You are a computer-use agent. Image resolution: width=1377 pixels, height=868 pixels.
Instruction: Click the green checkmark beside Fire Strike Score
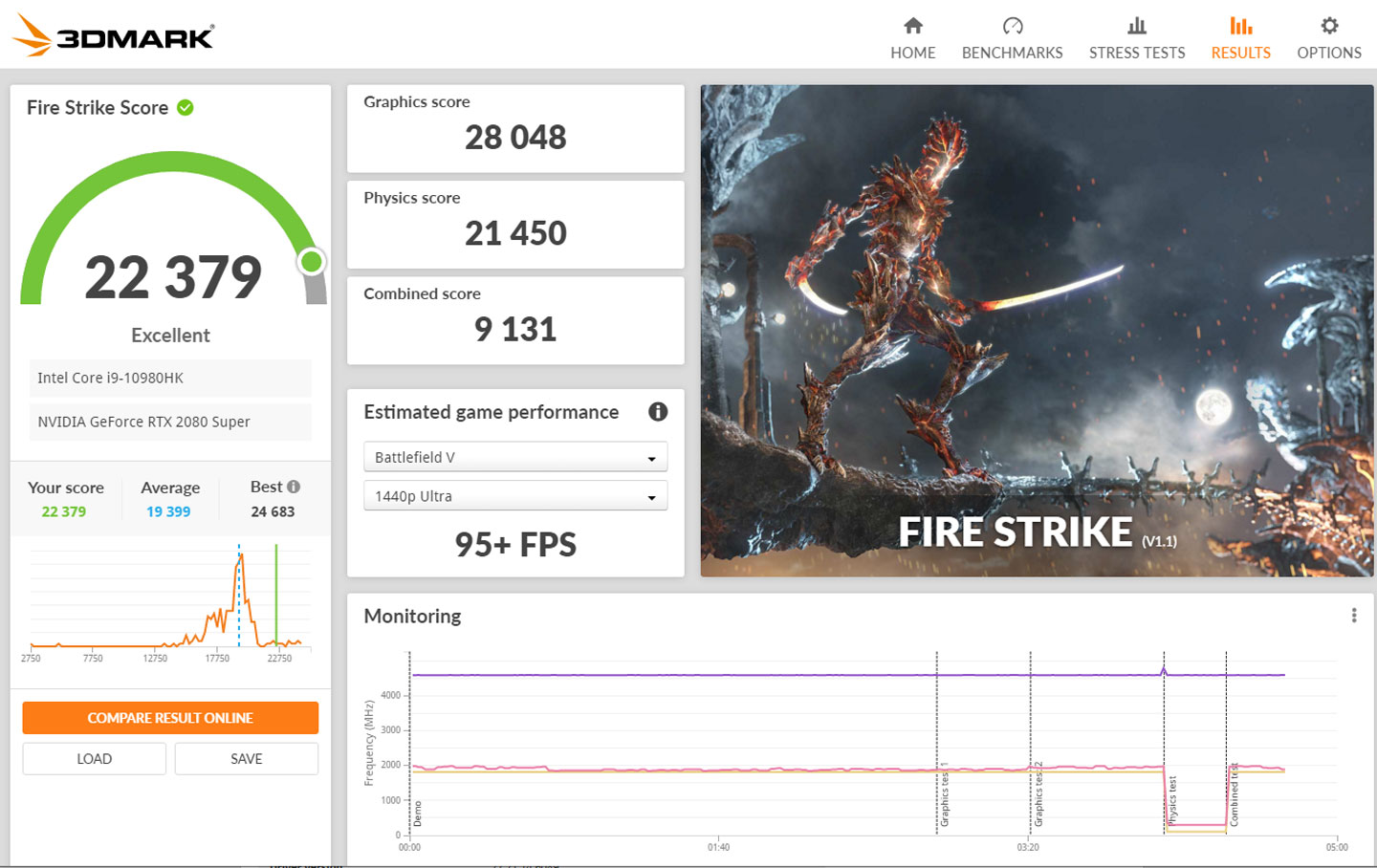tap(183, 107)
